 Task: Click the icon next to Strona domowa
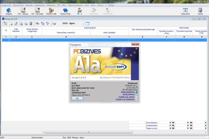(x=136, y=94)
